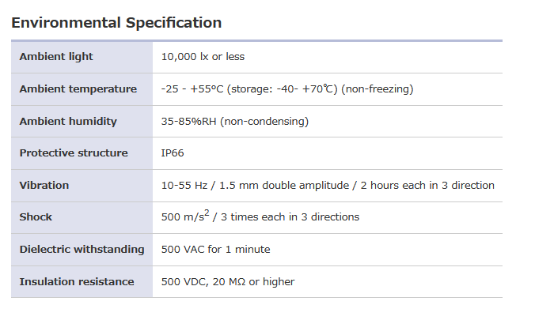Click the non-freezing note in temperature row
Viewport: 554px width, 320px height.
coord(377,89)
